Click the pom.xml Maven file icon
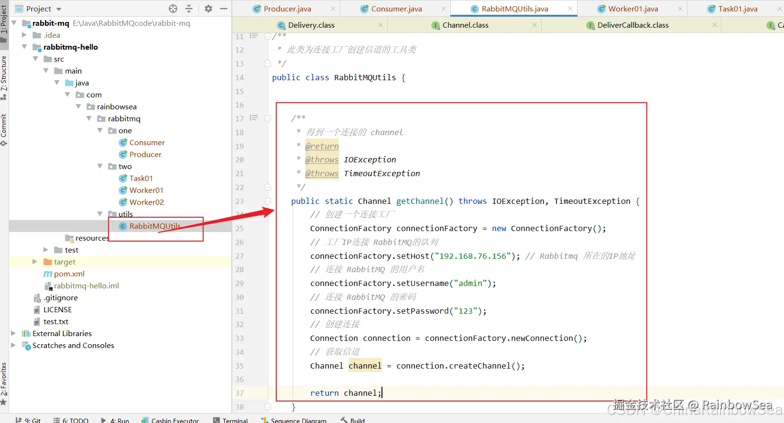This screenshot has height=423, width=784. click(x=48, y=274)
